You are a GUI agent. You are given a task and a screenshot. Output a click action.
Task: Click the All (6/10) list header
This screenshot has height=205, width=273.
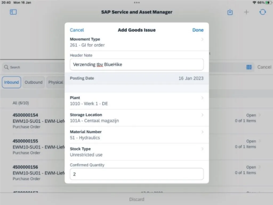pos(21,103)
